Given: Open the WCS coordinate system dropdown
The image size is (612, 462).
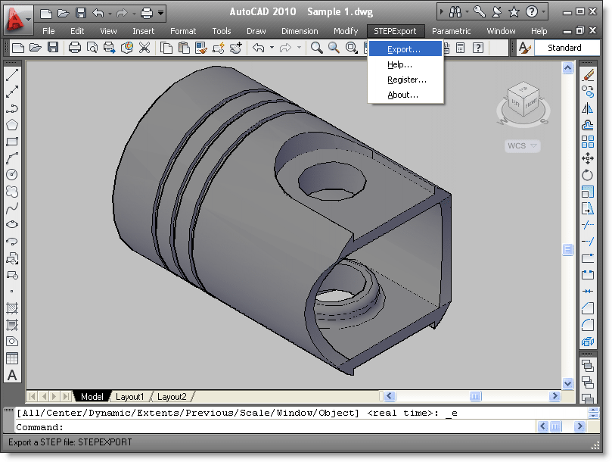Looking at the screenshot, I should tap(522, 145).
